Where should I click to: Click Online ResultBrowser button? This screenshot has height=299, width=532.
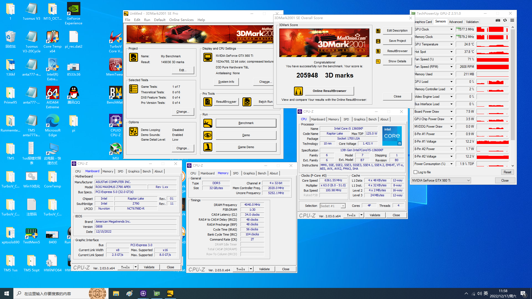coord(329,91)
